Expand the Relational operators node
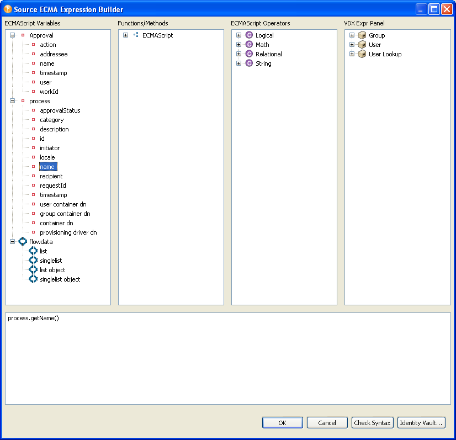The width and height of the screenshot is (456, 440). coord(238,54)
